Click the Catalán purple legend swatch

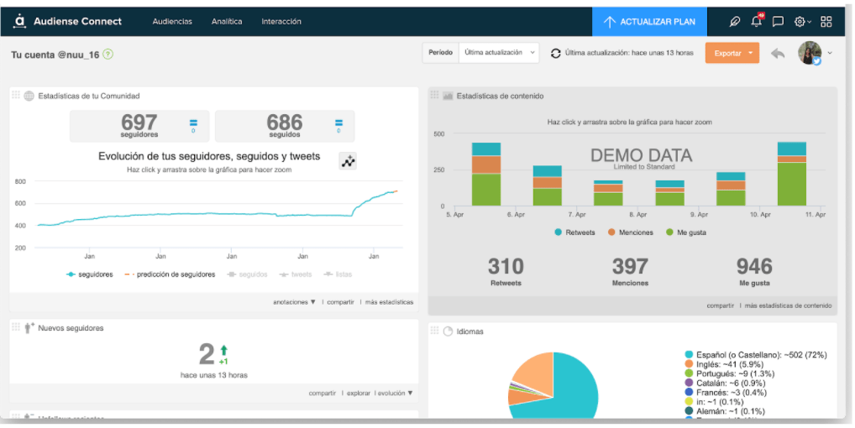coord(690,383)
